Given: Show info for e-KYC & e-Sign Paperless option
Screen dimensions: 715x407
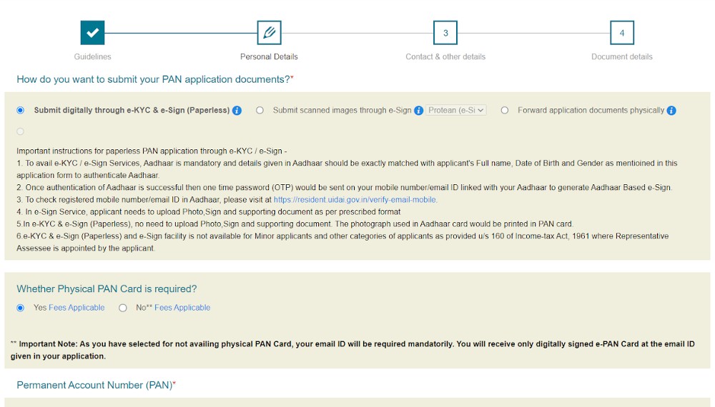Looking at the screenshot, I should [x=237, y=111].
